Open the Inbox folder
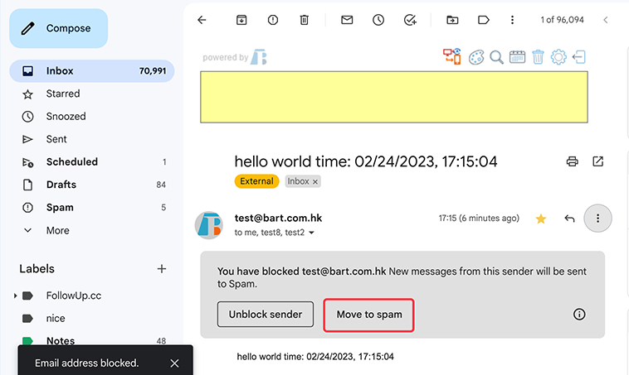Screen dimensions: 629x375 pos(92,71)
